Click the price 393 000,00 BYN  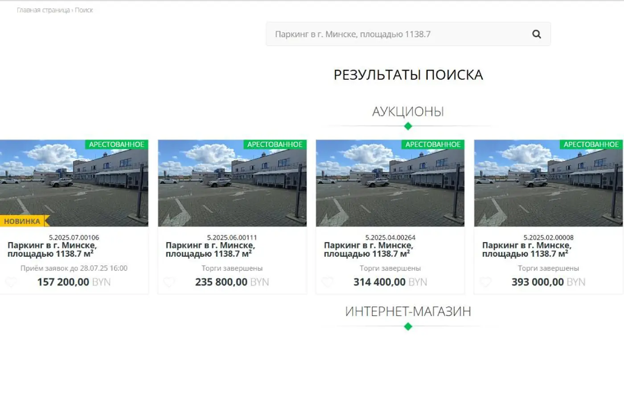coord(548,282)
